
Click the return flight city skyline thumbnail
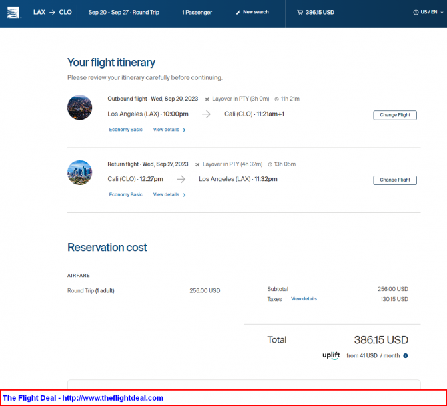click(x=80, y=172)
